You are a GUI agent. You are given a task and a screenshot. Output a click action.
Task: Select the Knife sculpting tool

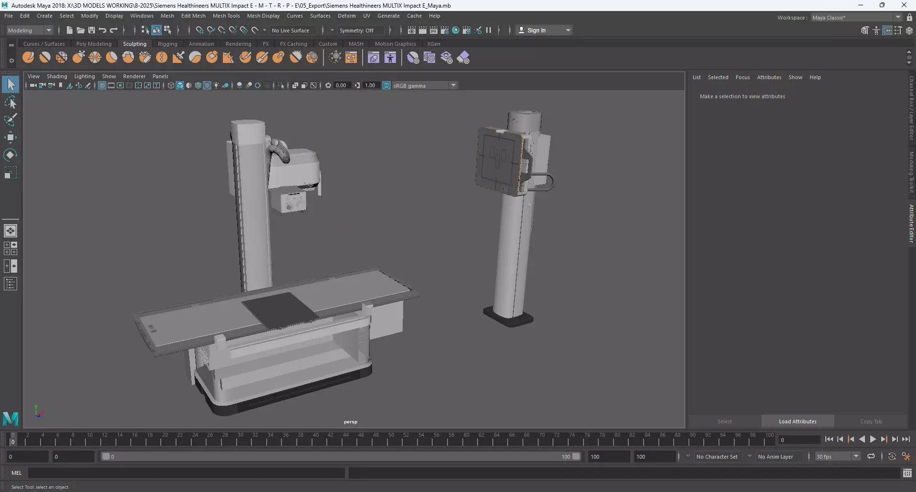(245, 58)
